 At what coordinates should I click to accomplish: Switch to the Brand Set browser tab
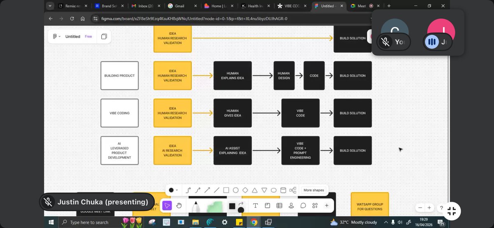tap(108, 6)
